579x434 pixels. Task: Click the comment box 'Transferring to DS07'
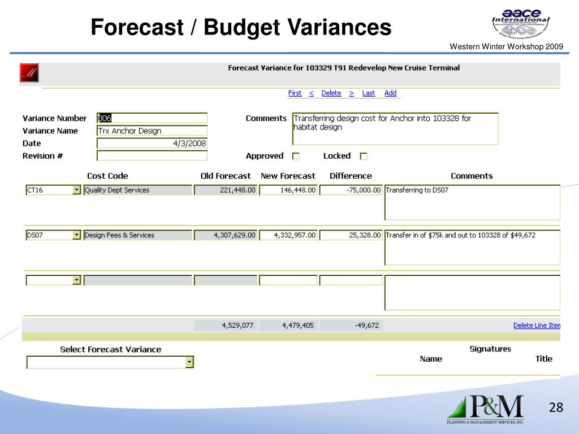(472, 202)
